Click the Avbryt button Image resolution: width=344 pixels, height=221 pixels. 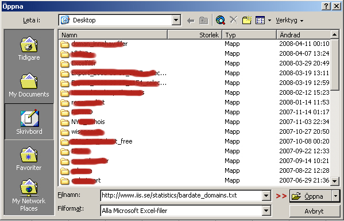pyautogui.click(x=314, y=211)
